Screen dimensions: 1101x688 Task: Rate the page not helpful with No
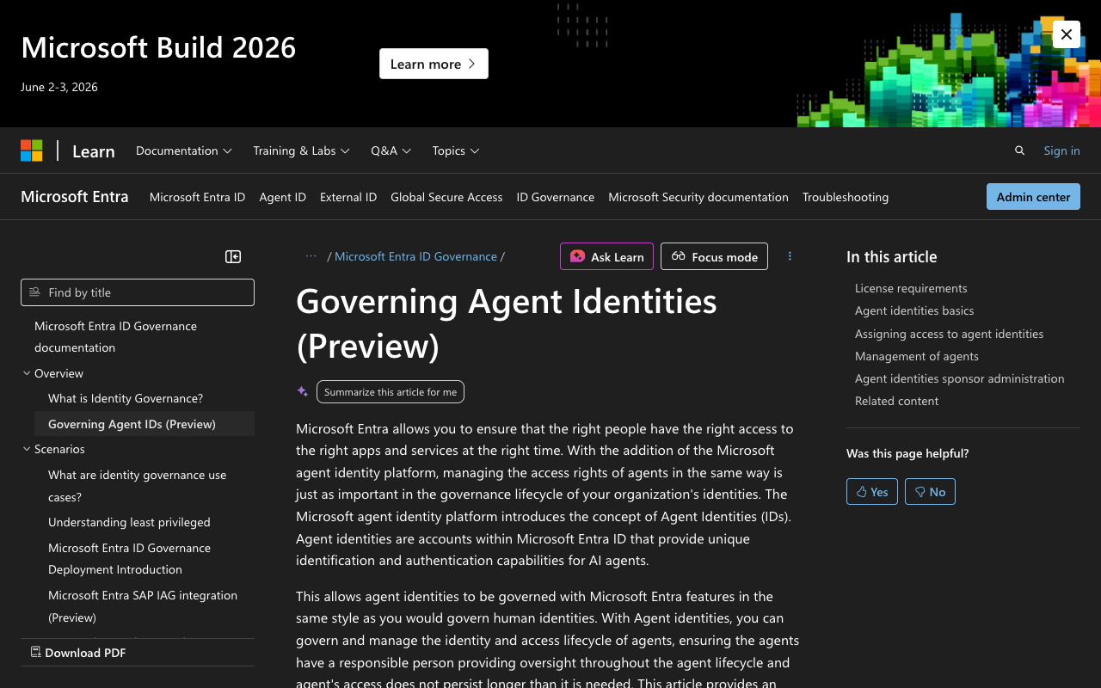[x=930, y=491]
